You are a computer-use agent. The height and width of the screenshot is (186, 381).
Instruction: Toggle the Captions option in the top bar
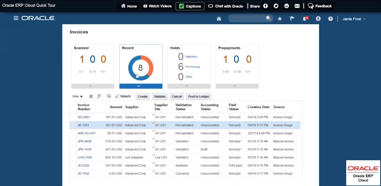[x=190, y=6]
